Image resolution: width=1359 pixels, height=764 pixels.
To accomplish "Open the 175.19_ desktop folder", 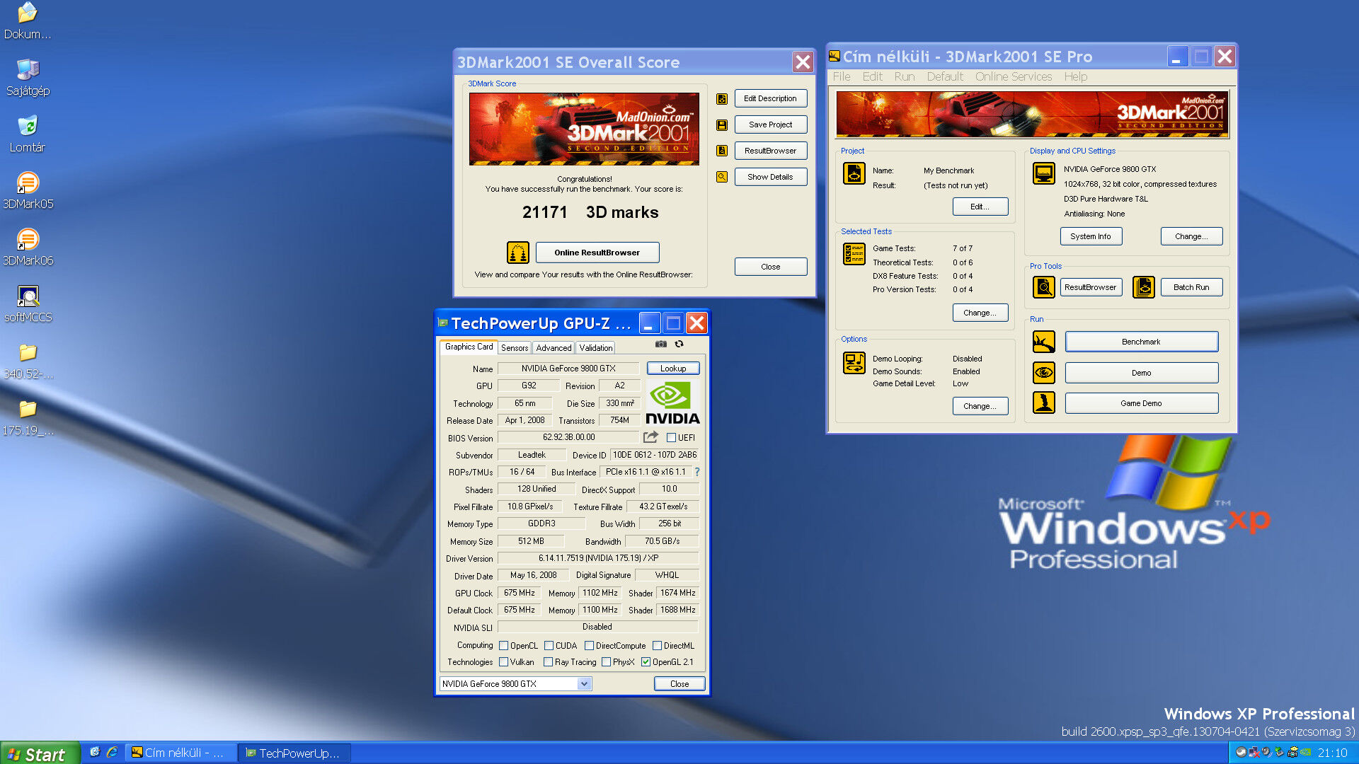I will 28,417.
